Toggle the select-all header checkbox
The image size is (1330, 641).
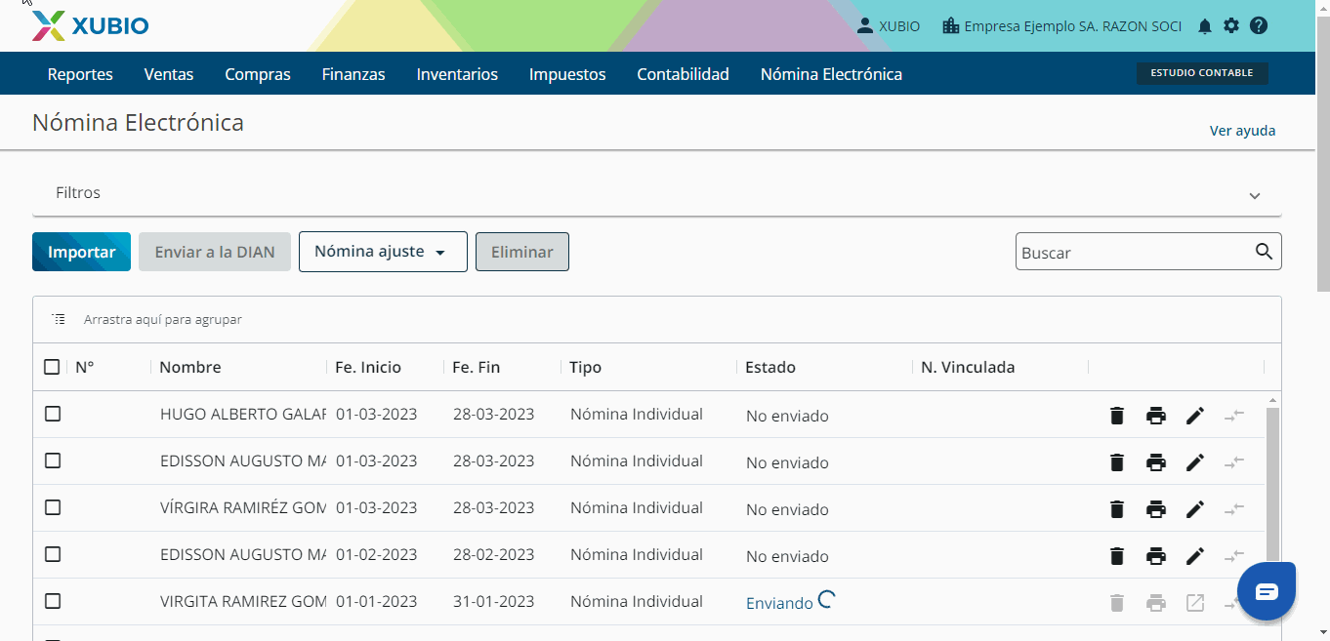52,367
